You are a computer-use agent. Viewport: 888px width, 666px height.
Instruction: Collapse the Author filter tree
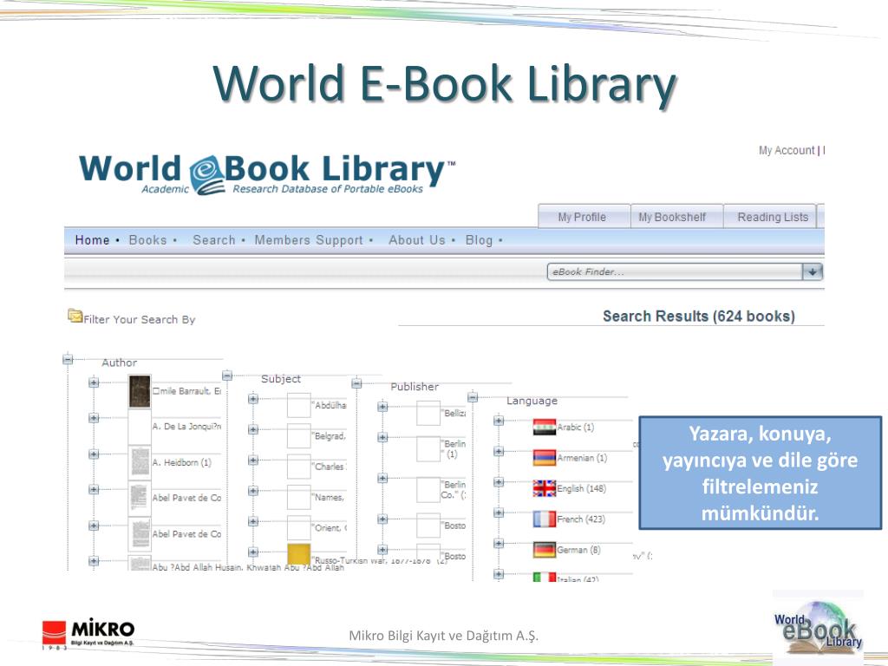click(x=68, y=359)
